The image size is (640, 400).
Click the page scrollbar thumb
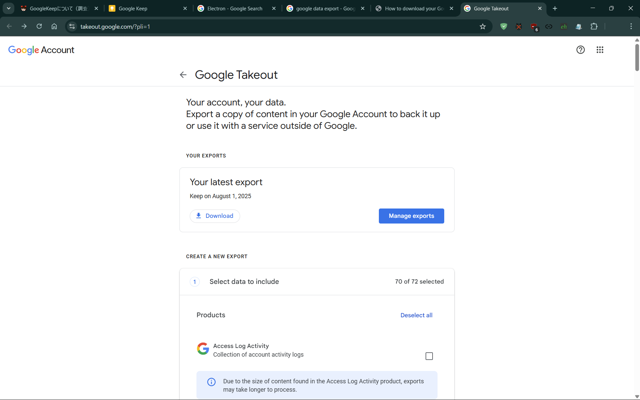coord(637,57)
